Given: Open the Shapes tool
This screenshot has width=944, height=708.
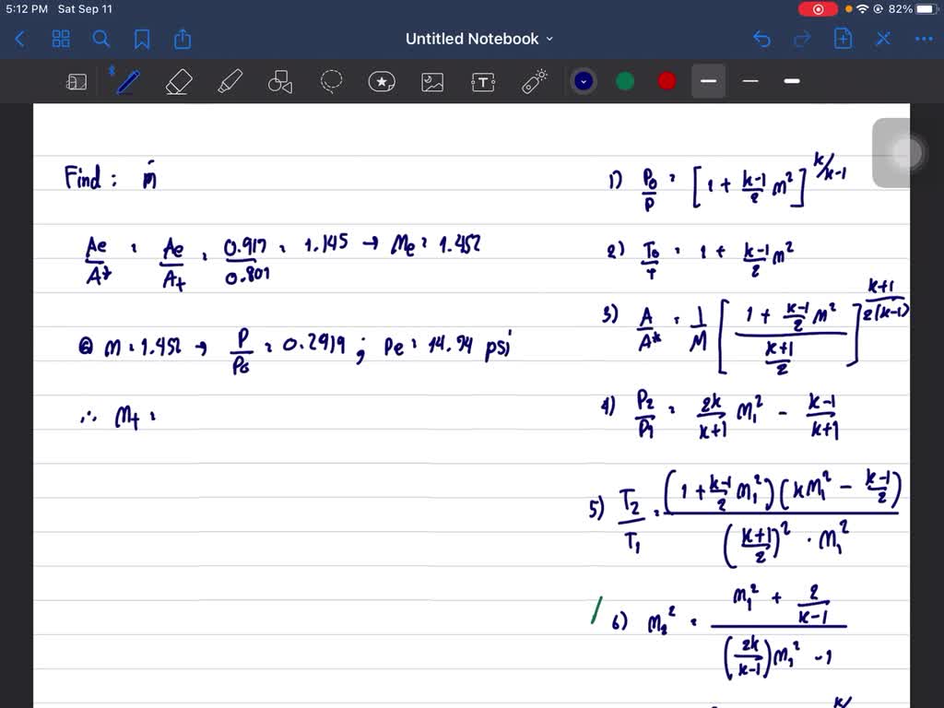Looking at the screenshot, I should tap(280, 81).
